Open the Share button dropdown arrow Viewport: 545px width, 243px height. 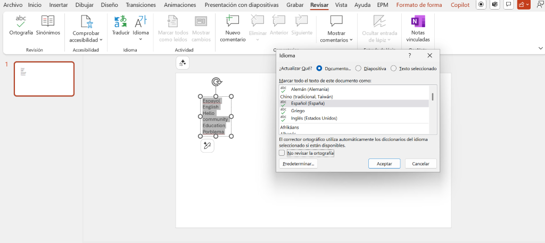528,5
